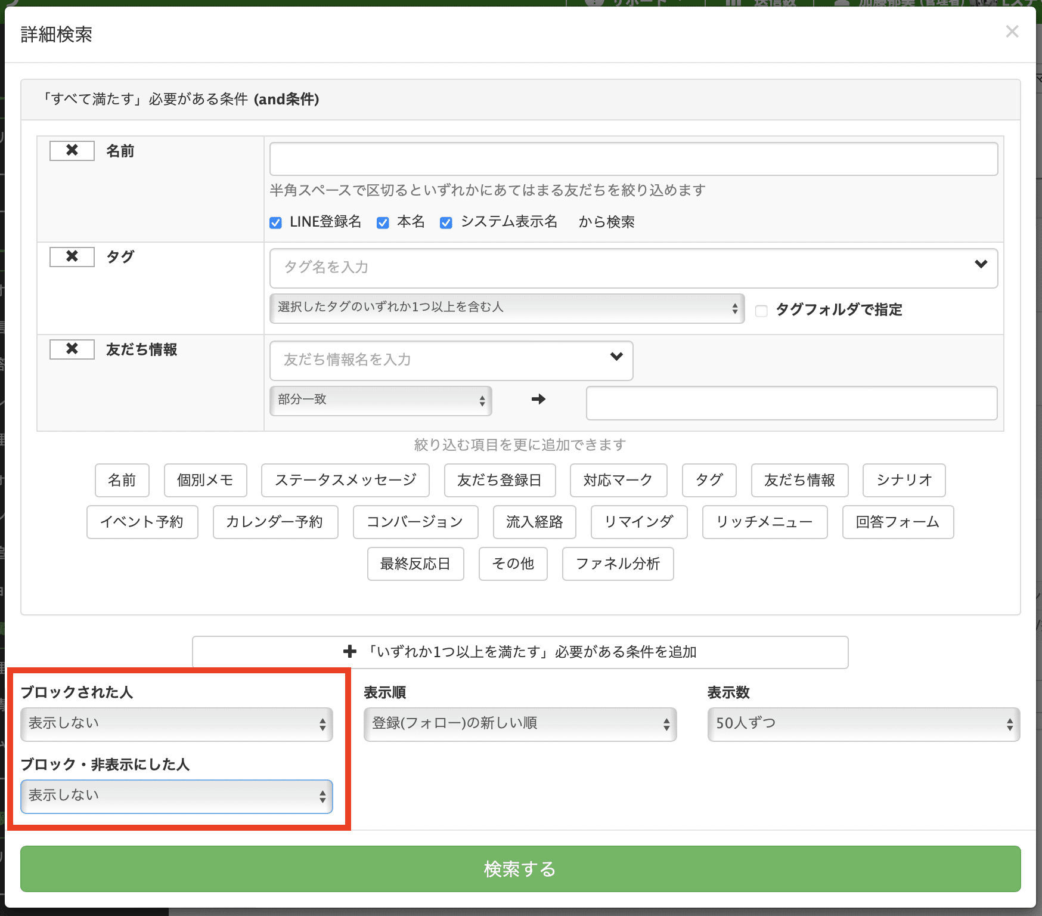Screen dimensions: 1042x916
Task: Remove the 名前 condition with its X icon
Action: 71,150
